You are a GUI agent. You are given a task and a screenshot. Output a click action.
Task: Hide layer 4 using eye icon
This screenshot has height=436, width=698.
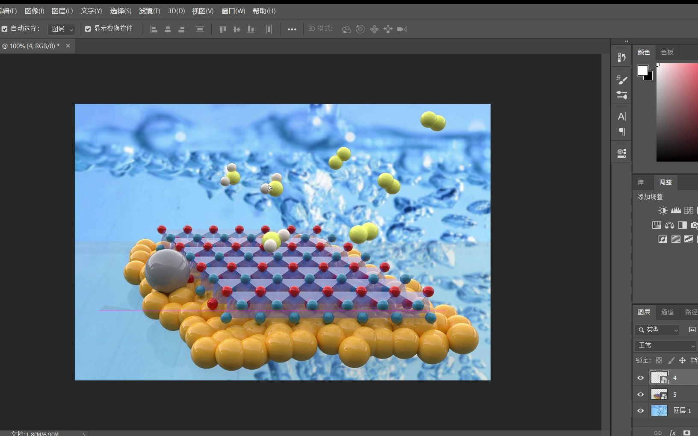(x=640, y=378)
